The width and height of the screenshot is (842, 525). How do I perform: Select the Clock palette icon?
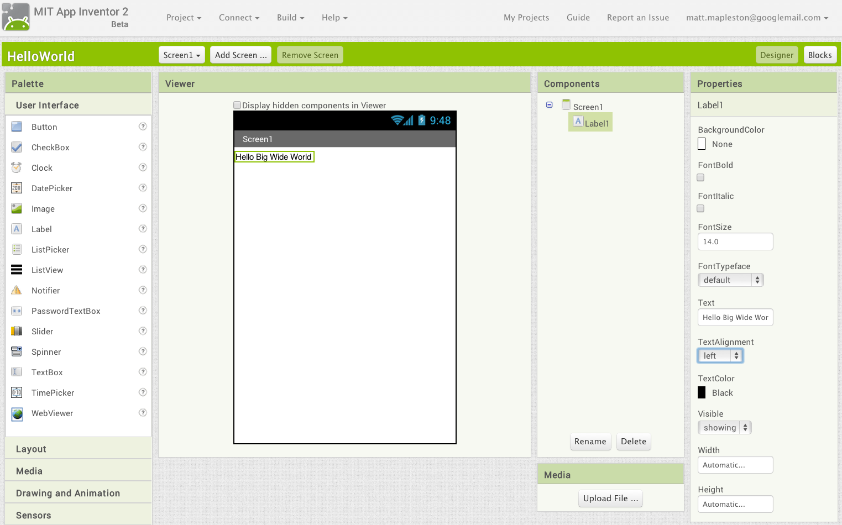click(17, 167)
